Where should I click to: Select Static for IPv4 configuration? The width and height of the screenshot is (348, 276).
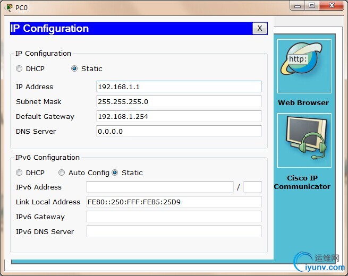tap(74, 68)
